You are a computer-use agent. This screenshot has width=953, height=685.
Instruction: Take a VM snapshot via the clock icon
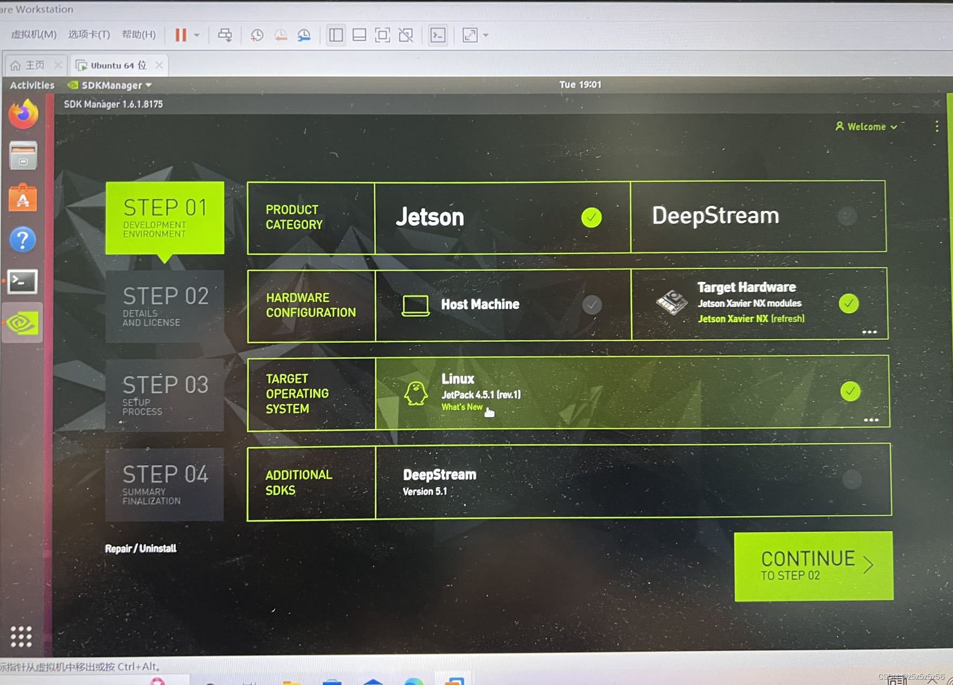[256, 35]
